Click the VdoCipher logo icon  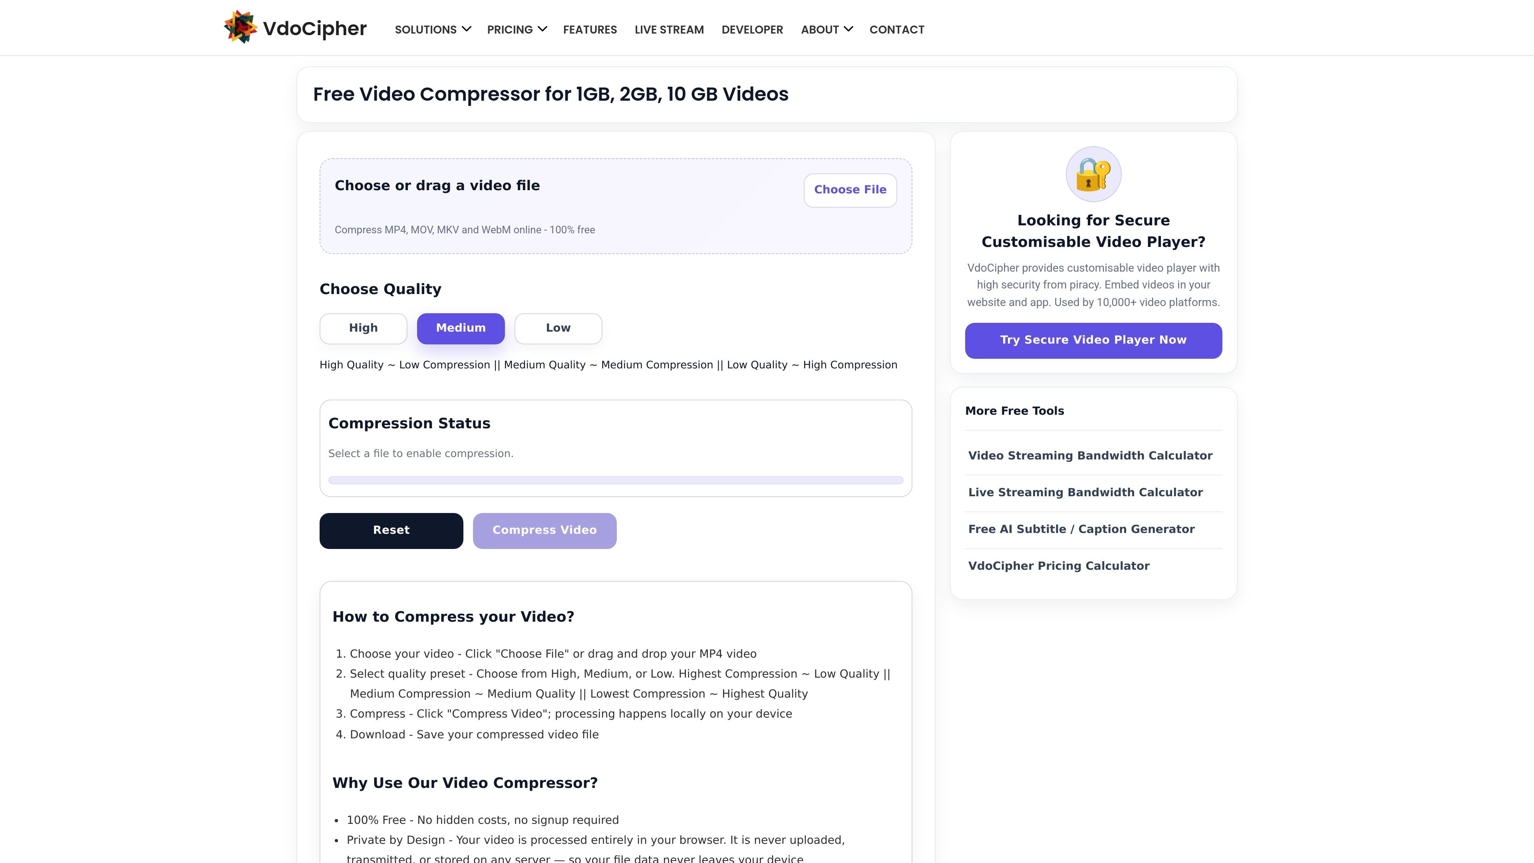pyautogui.click(x=240, y=27)
